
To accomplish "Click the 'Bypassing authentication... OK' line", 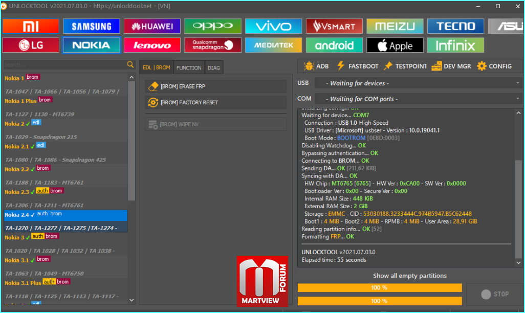I will point(340,153).
